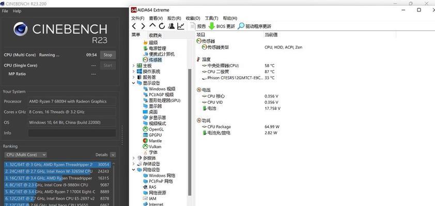Select the CPU Package power row
Viewport: 435px width, 206px height.
(241, 127)
